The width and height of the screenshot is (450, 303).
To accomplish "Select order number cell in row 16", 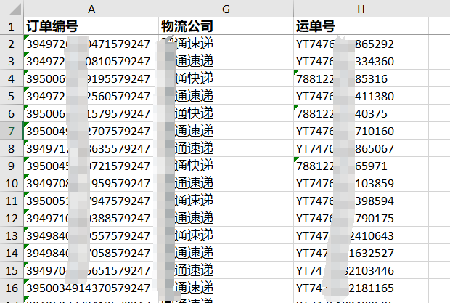I will click(91, 288).
